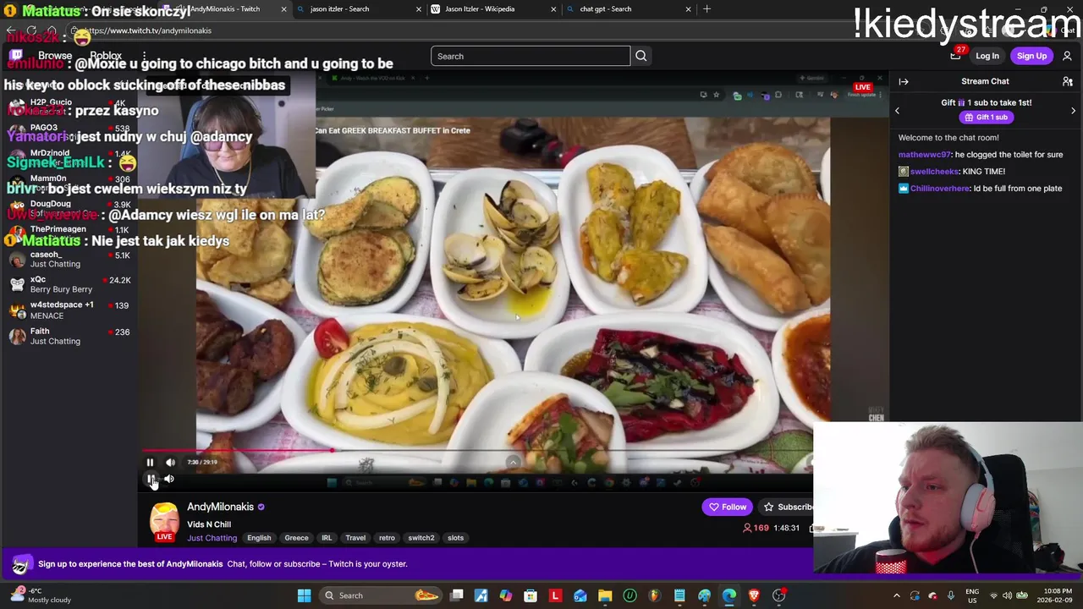Viewport: 1083px width, 609px height.
Task: Open OBS Studio from taskbar
Action: [x=779, y=595]
